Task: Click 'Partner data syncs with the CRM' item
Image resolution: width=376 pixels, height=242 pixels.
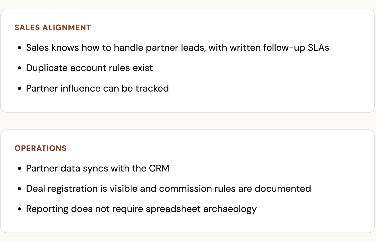Action: click(x=98, y=168)
